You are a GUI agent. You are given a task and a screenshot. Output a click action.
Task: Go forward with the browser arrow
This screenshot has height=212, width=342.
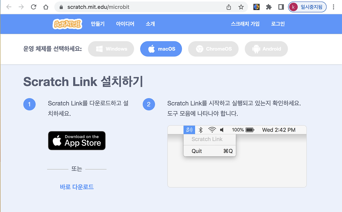(21, 7)
